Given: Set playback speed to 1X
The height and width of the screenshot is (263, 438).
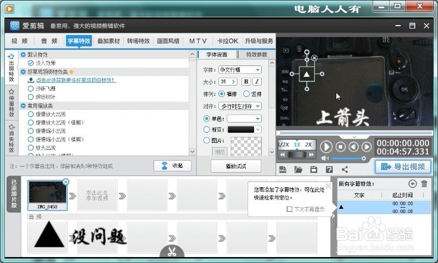Looking at the screenshot, I should point(297,145).
